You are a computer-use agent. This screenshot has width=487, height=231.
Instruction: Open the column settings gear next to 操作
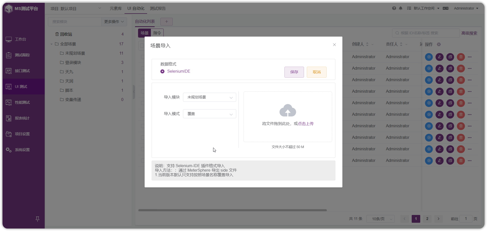coord(439,44)
